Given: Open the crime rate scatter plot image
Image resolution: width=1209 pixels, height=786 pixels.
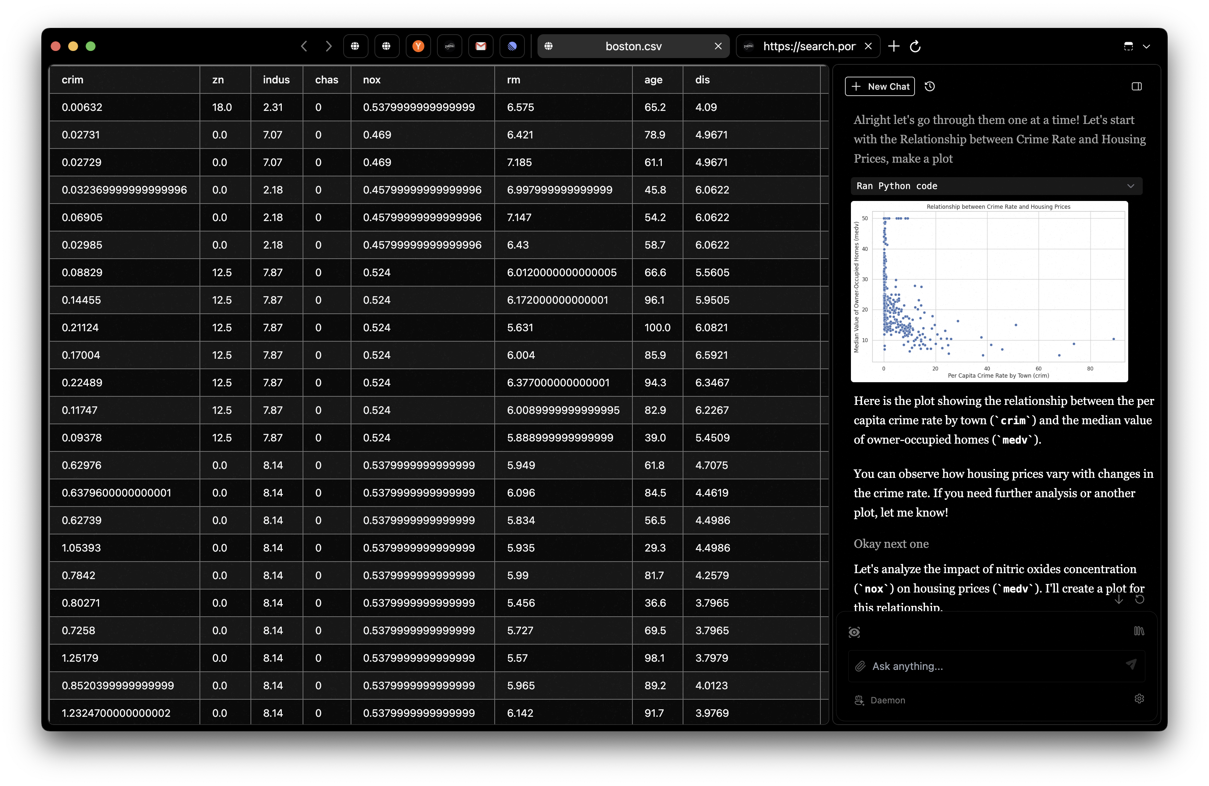Looking at the screenshot, I should coord(989,291).
